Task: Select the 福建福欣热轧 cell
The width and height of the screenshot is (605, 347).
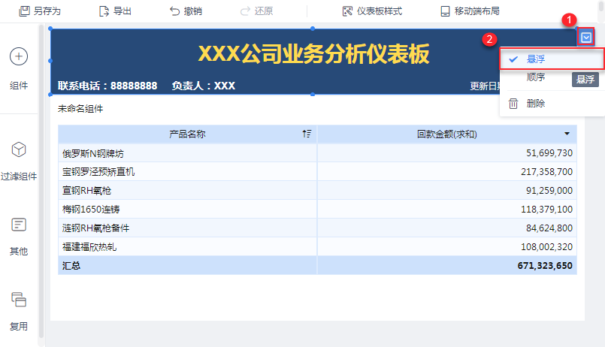Action: (188, 247)
